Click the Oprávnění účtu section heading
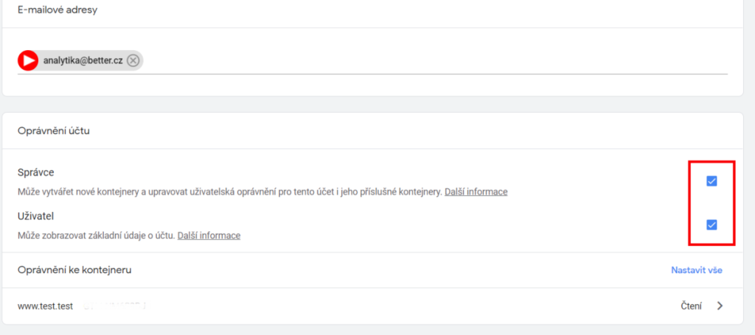 53,130
